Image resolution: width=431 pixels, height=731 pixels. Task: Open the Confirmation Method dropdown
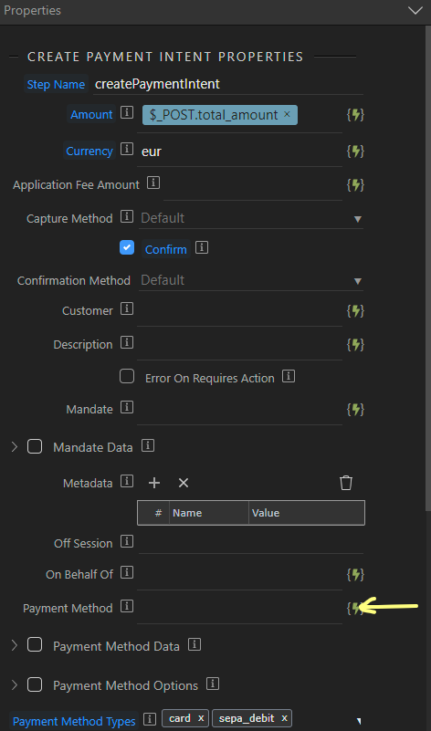click(x=251, y=280)
